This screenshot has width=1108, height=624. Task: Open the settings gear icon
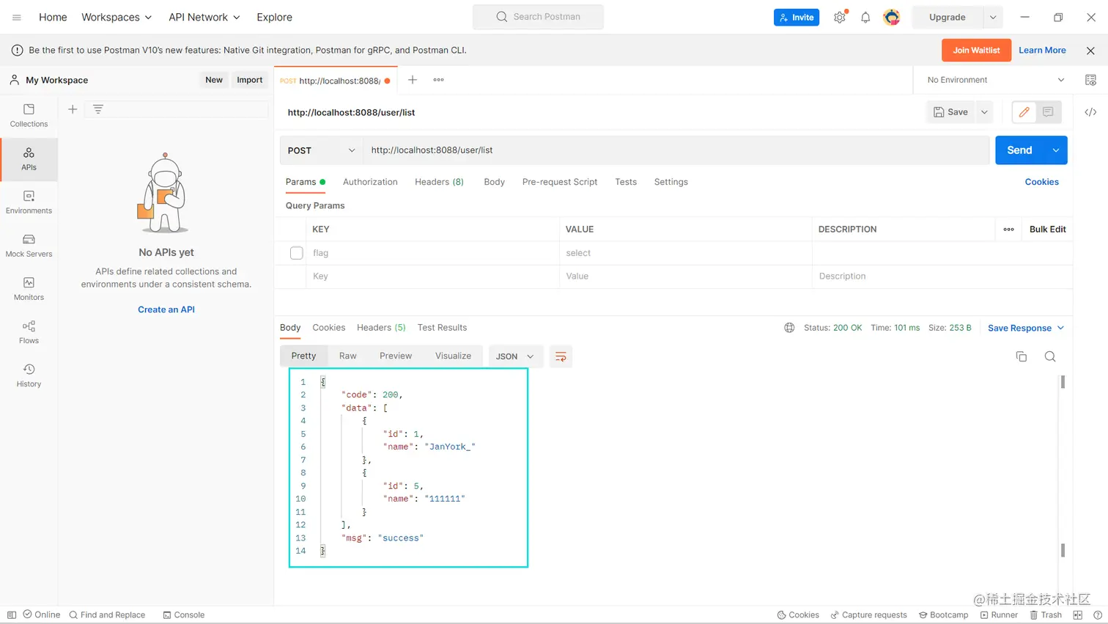pyautogui.click(x=840, y=17)
